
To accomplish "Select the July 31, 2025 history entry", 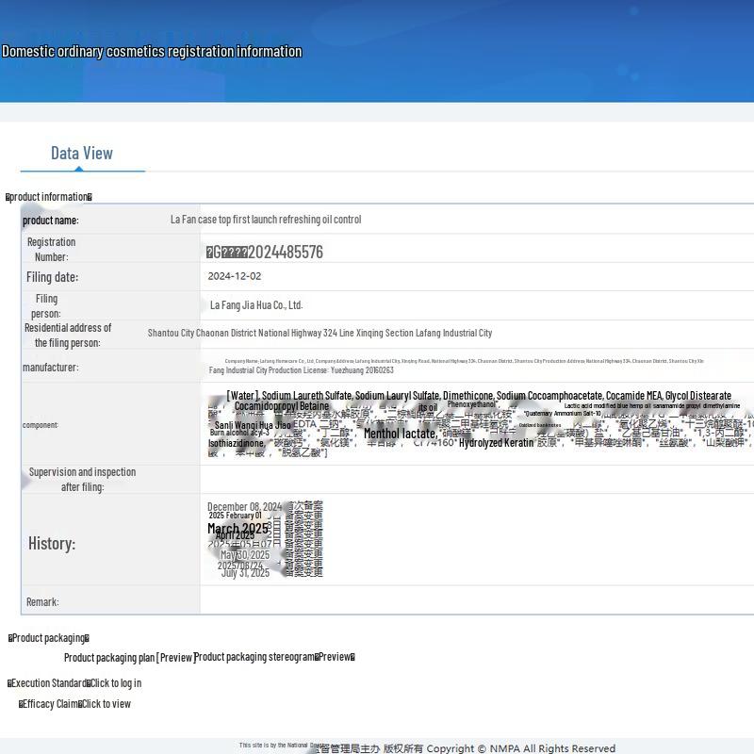I will click(245, 573).
